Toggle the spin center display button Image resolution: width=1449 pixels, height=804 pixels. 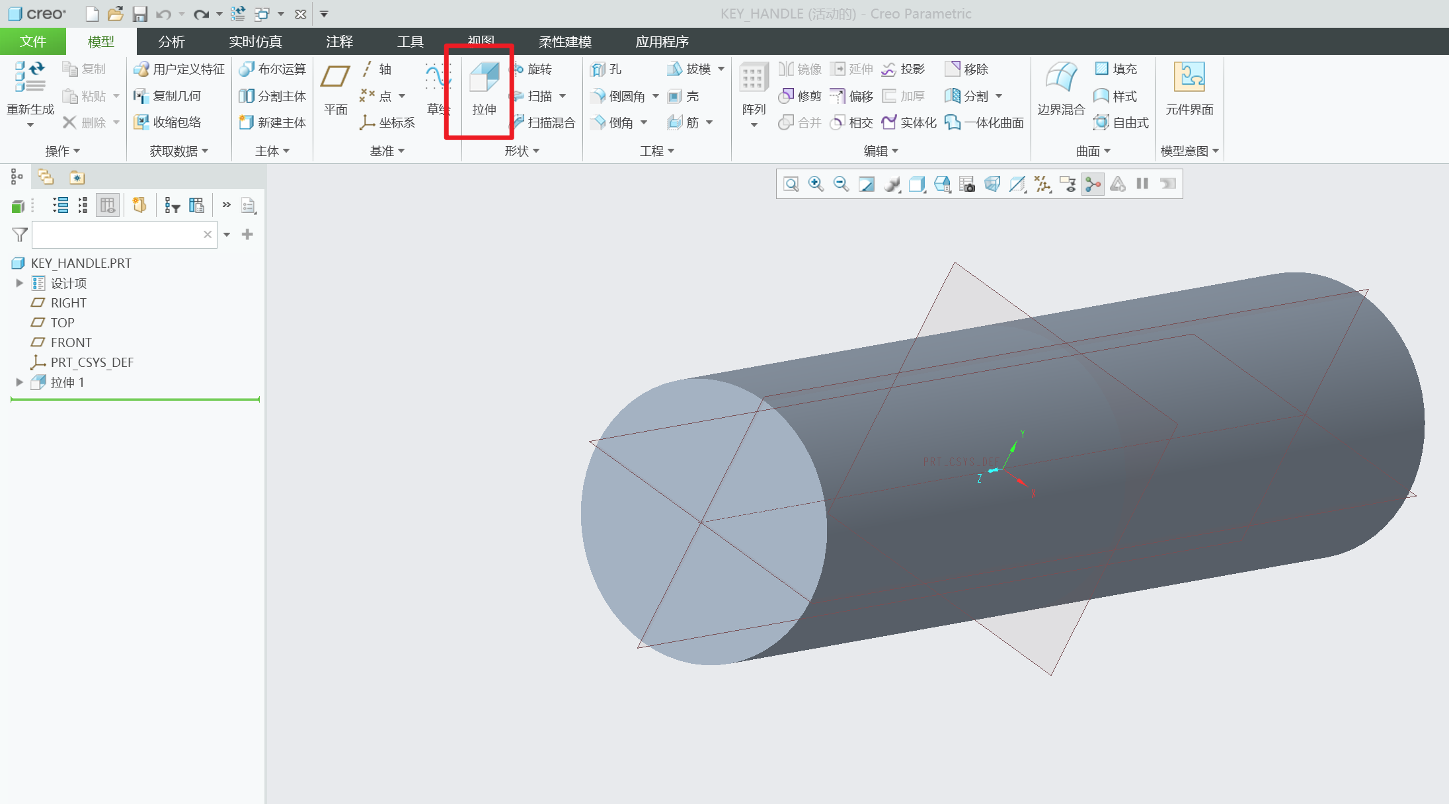tap(1093, 184)
